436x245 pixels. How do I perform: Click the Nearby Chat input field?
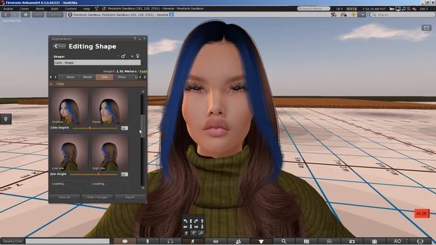(67, 241)
